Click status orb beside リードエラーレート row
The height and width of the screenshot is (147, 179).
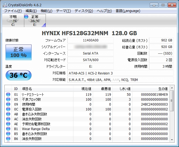pos(8,95)
